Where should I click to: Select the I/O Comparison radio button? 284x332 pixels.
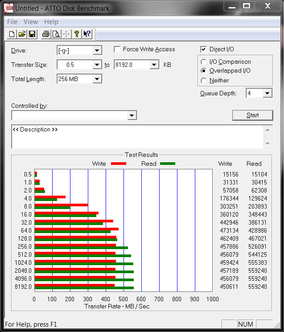204,62
